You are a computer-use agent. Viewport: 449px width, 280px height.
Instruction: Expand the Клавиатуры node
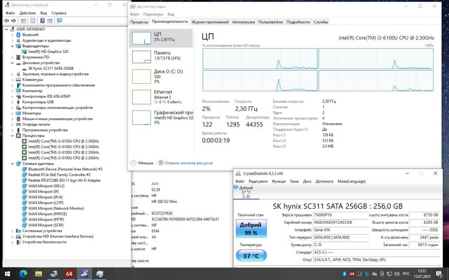(13, 79)
